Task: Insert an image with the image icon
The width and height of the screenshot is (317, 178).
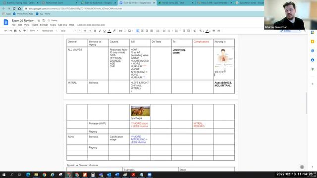Action: click(130, 31)
